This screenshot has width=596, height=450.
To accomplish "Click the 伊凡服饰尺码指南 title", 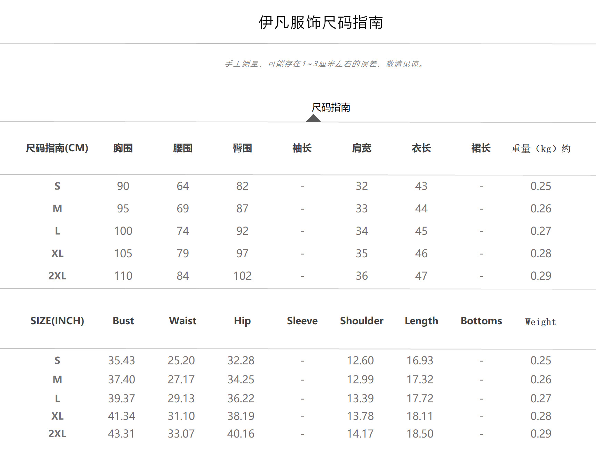I will click(321, 22).
